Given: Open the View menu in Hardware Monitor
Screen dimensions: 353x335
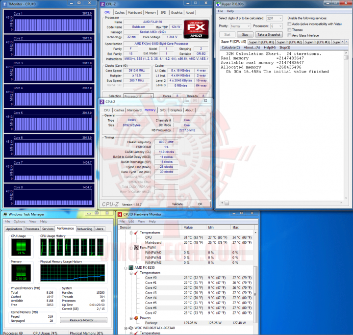Looking at the screenshot, I should 141,222.
